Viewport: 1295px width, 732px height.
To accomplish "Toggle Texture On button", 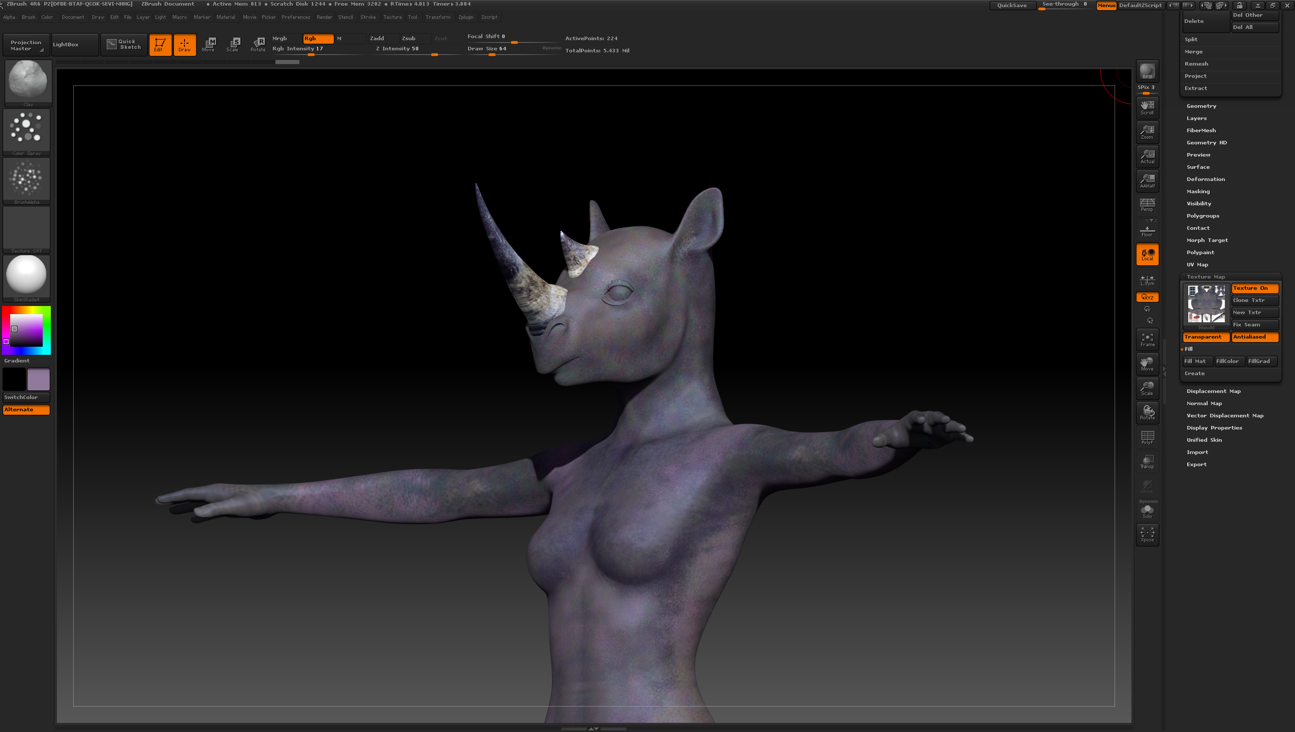I will 1254,288.
